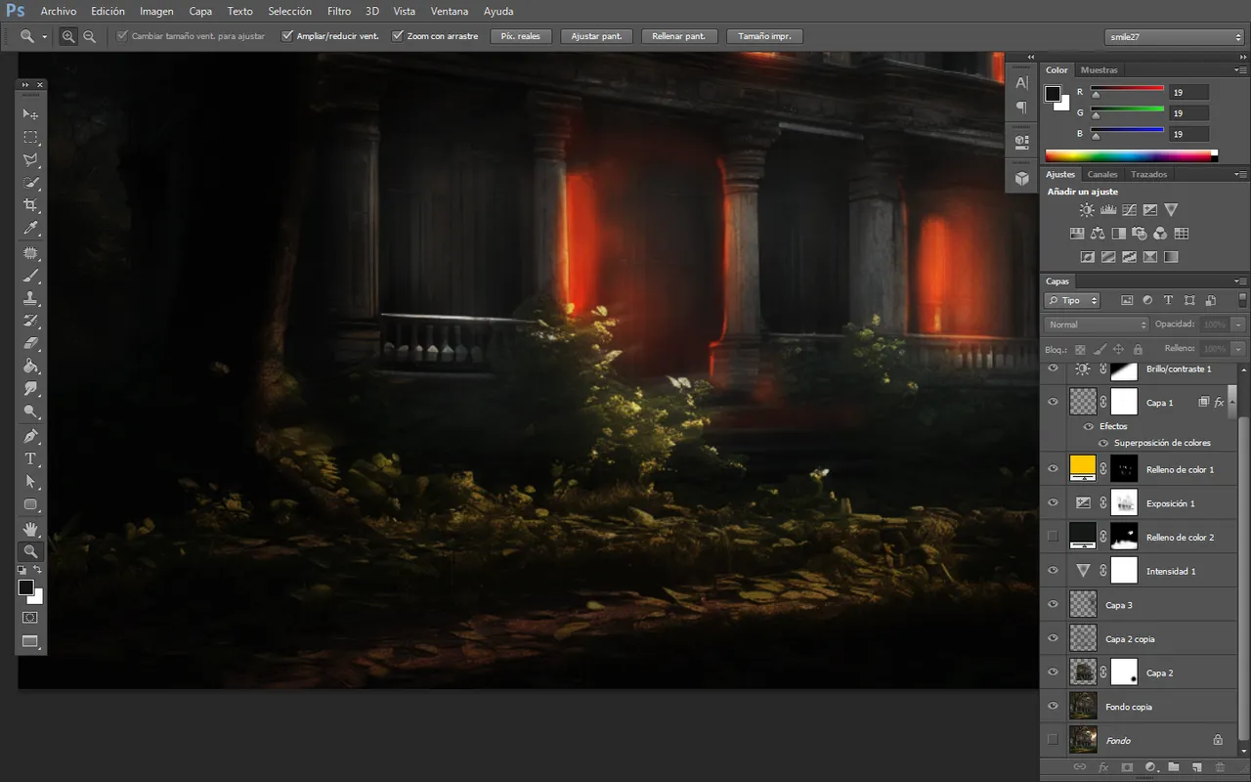Select the Horizontal Type tool
Image resolution: width=1251 pixels, height=782 pixels.
point(30,458)
